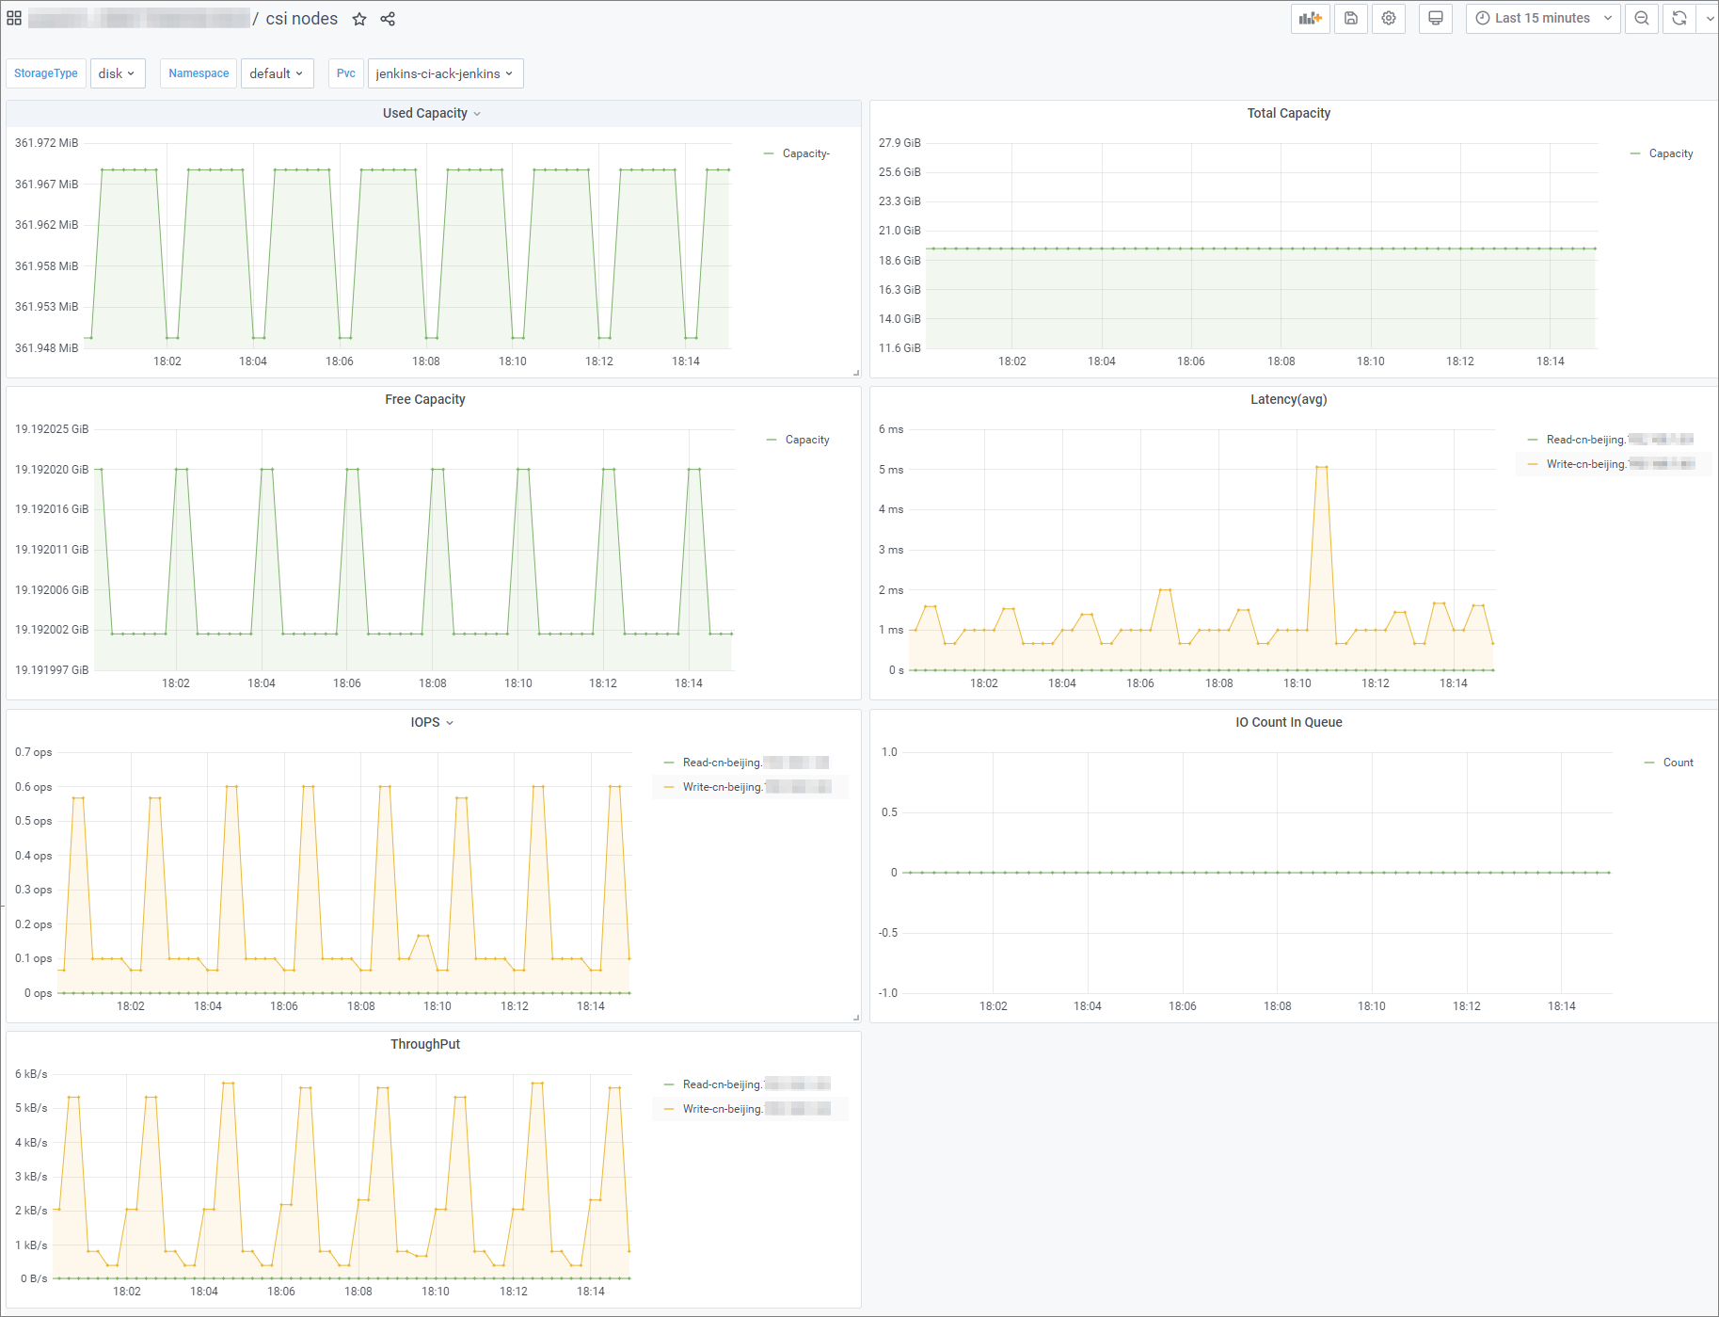1719x1317 pixels.
Task: Open StorageType disk dropdown
Action: (118, 73)
